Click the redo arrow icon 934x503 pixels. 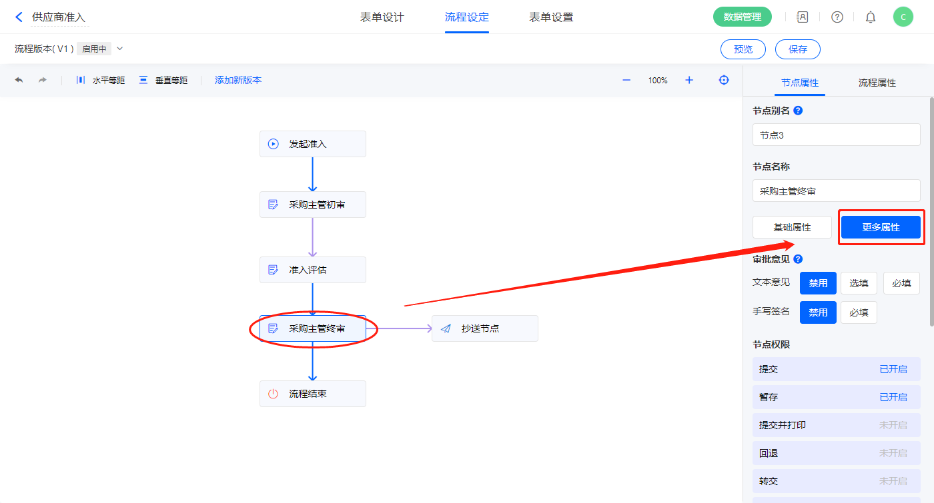43,80
